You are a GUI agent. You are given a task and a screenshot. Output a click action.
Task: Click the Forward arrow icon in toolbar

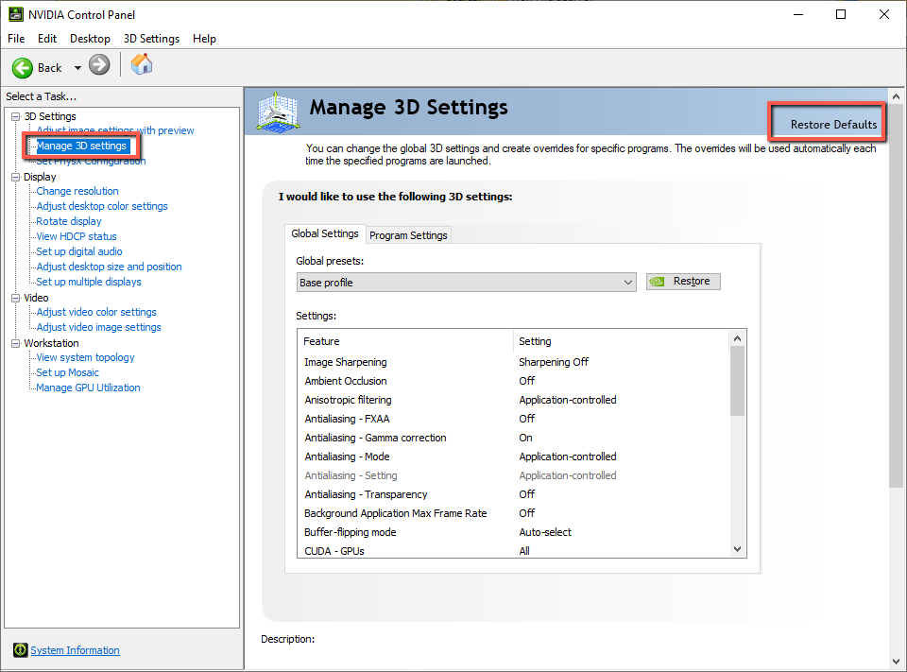click(x=99, y=65)
